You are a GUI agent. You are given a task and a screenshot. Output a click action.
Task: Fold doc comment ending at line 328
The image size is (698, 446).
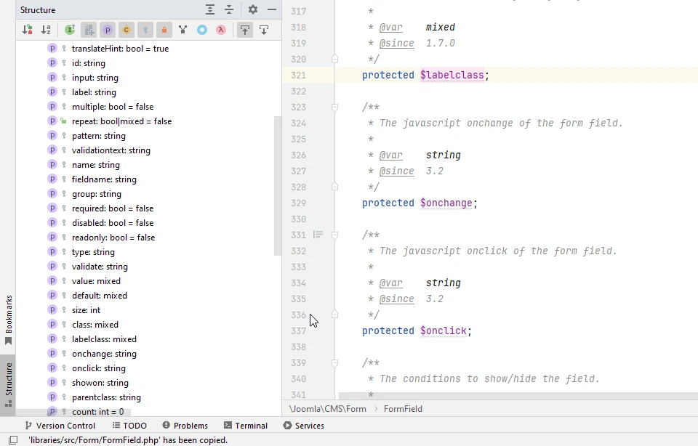pyautogui.click(x=334, y=187)
